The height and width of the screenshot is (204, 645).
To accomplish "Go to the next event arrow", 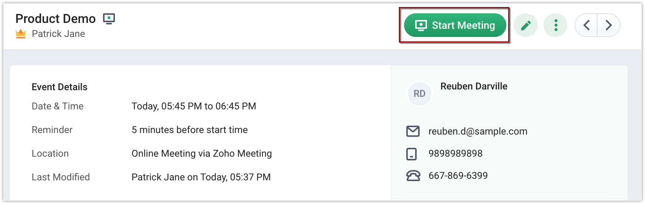I will [608, 25].
